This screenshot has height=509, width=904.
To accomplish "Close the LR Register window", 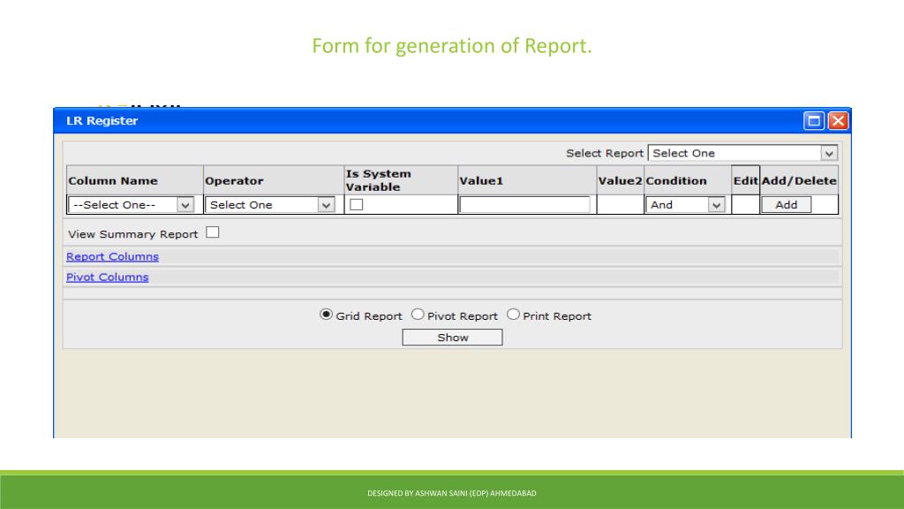I will click(x=837, y=121).
